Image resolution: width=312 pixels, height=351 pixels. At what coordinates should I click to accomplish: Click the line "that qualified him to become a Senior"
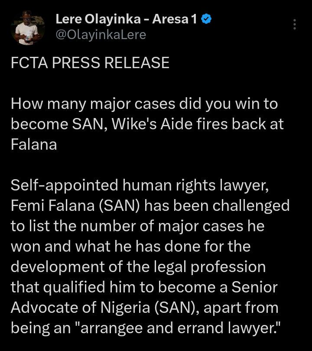(144, 287)
